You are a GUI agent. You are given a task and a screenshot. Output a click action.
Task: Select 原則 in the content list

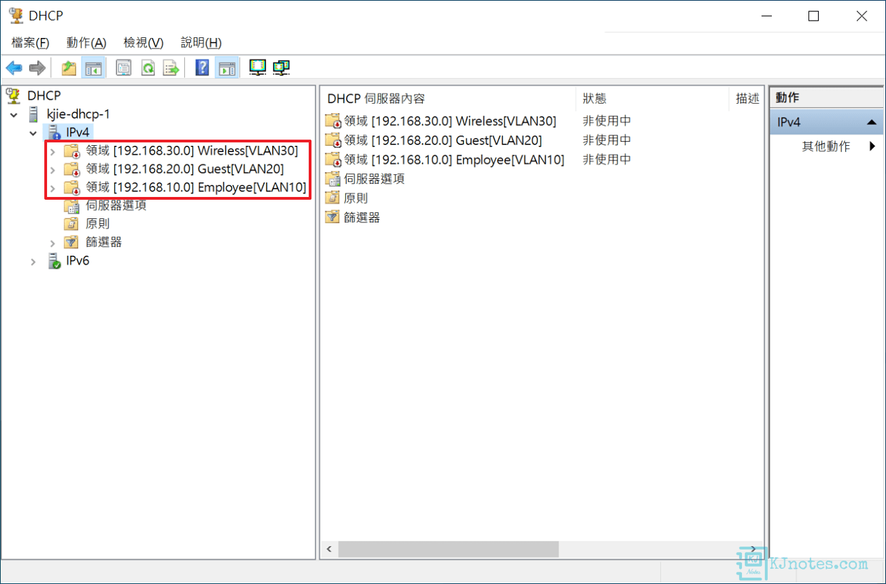pyautogui.click(x=356, y=198)
